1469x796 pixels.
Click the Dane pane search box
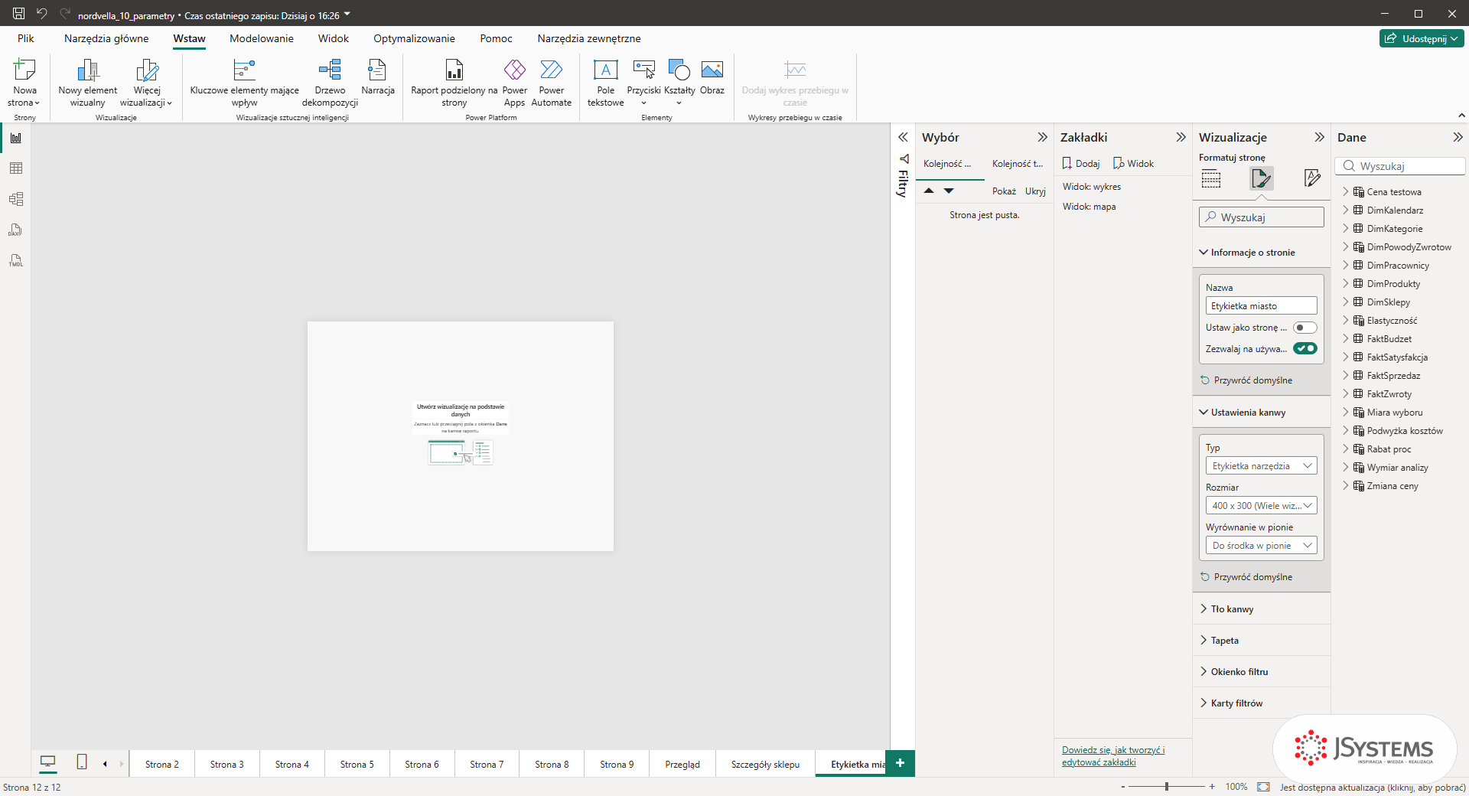click(1400, 166)
